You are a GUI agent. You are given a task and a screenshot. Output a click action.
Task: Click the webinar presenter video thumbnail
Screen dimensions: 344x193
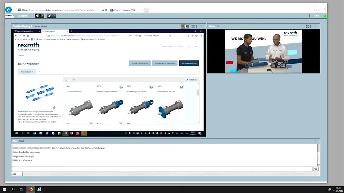[263, 51]
